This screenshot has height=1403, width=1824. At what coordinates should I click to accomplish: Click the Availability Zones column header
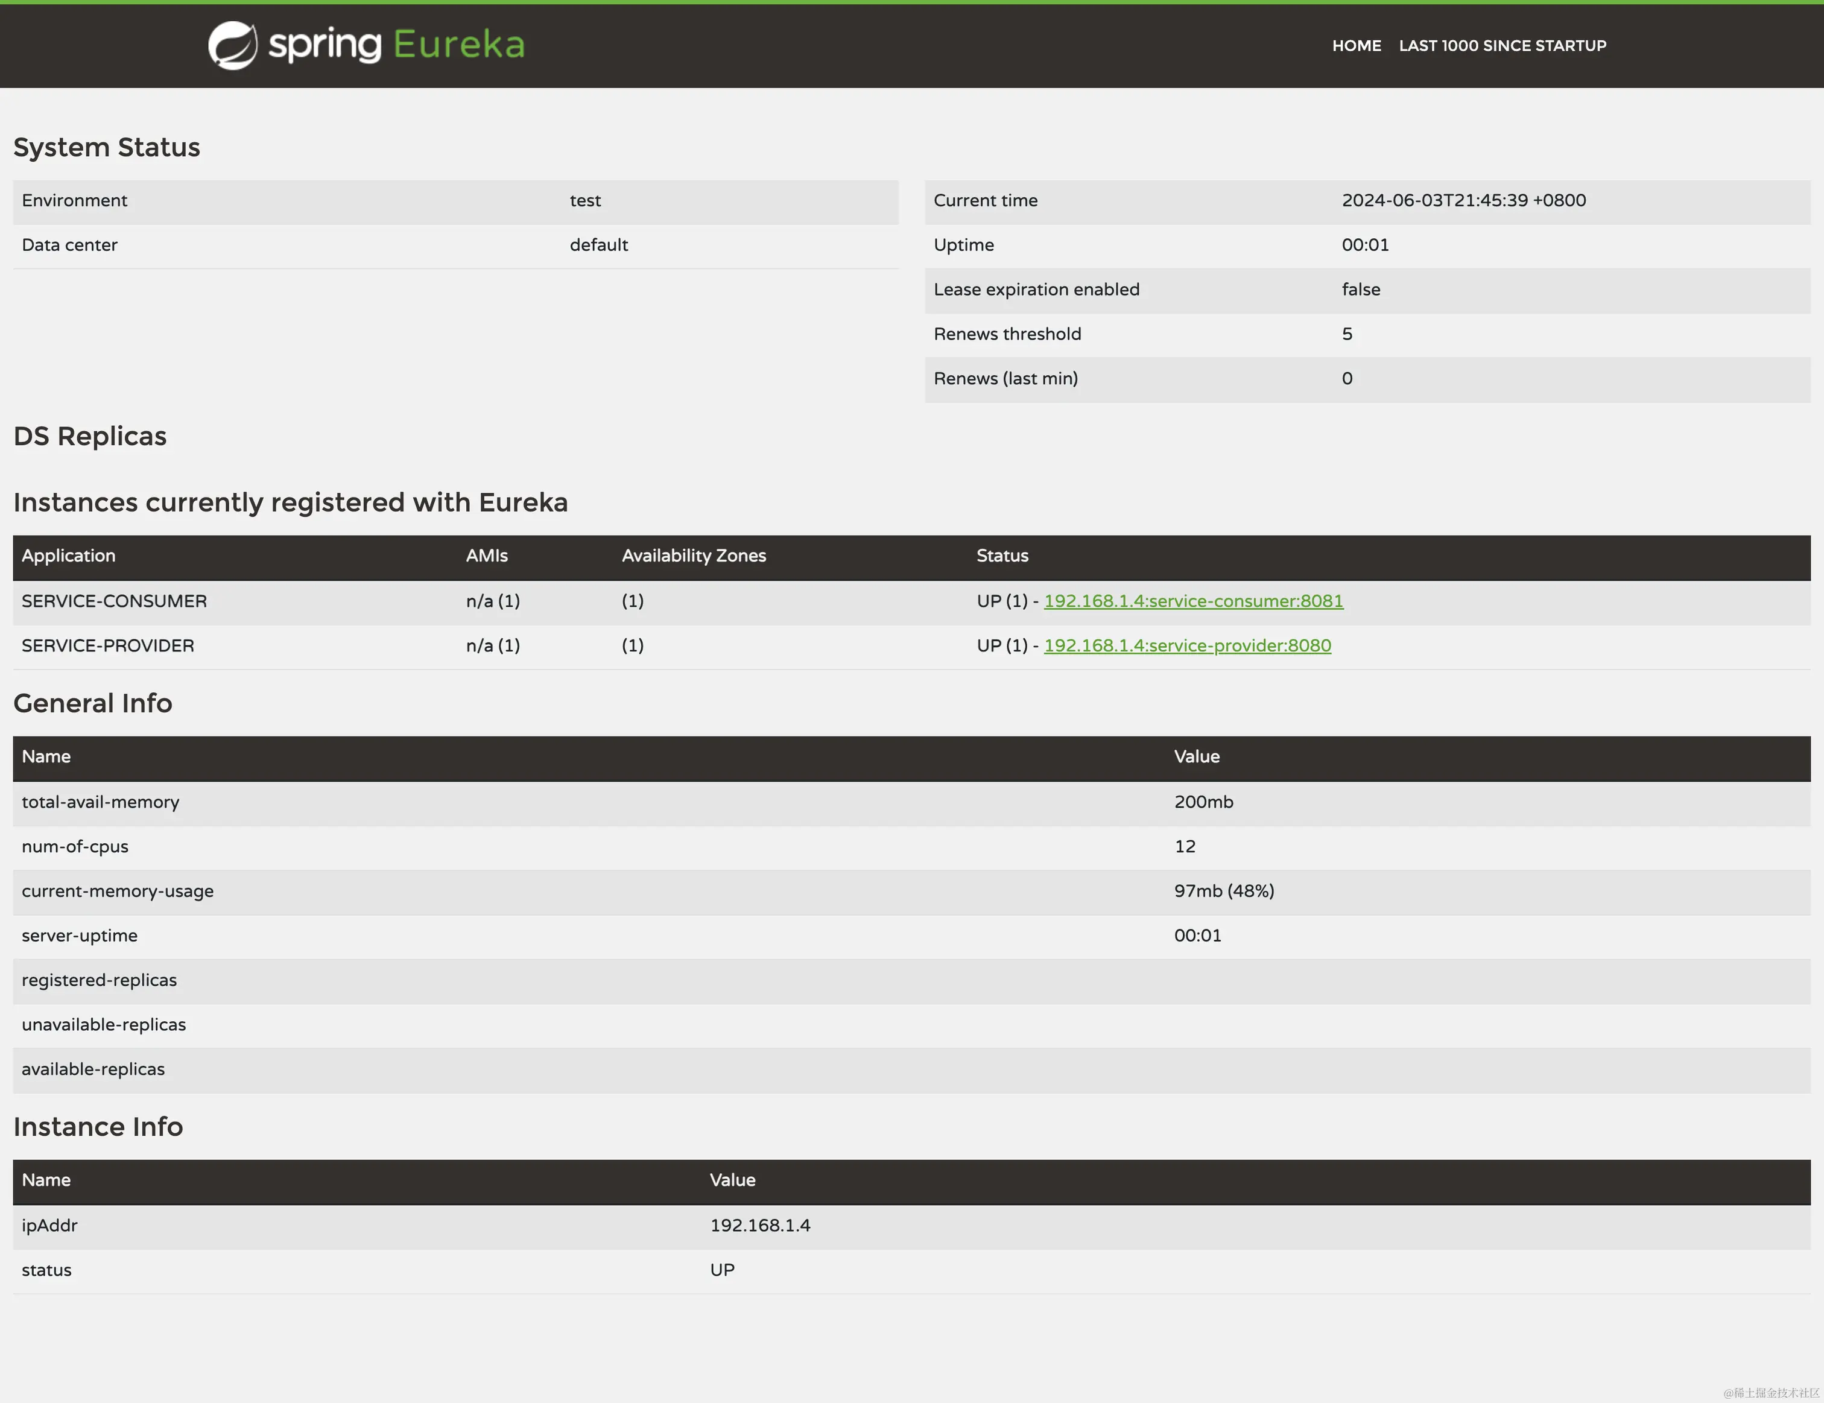point(693,556)
